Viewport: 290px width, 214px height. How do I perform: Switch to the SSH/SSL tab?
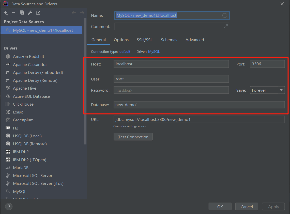144,40
